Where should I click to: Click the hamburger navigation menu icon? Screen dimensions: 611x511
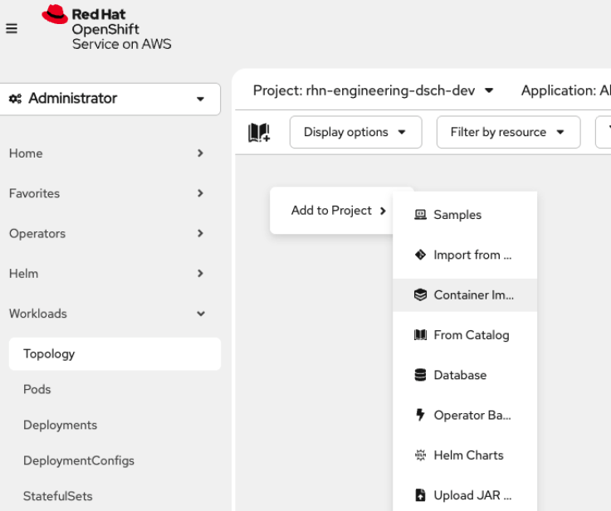click(12, 28)
